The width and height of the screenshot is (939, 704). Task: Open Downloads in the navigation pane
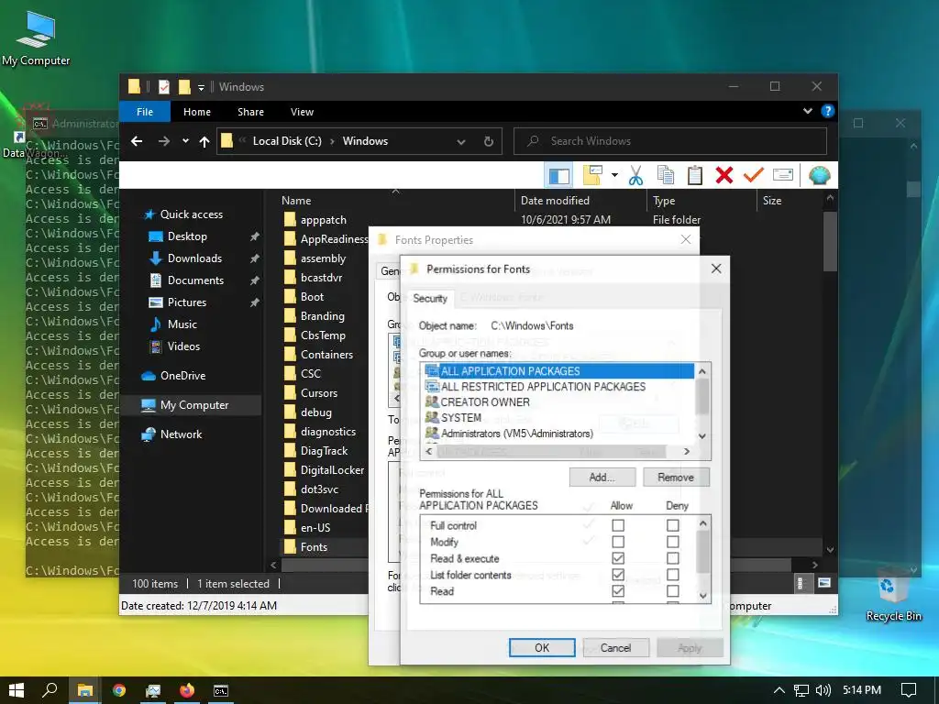click(194, 258)
